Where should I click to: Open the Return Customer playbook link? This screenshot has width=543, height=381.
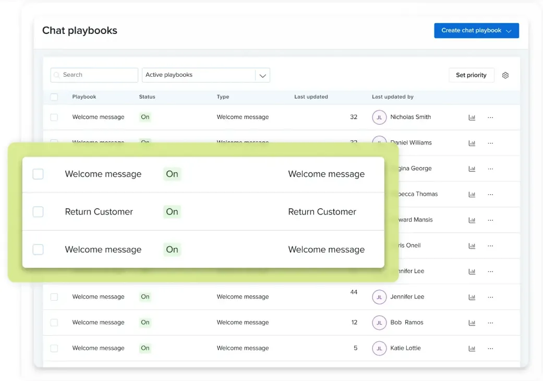(99, 212)
